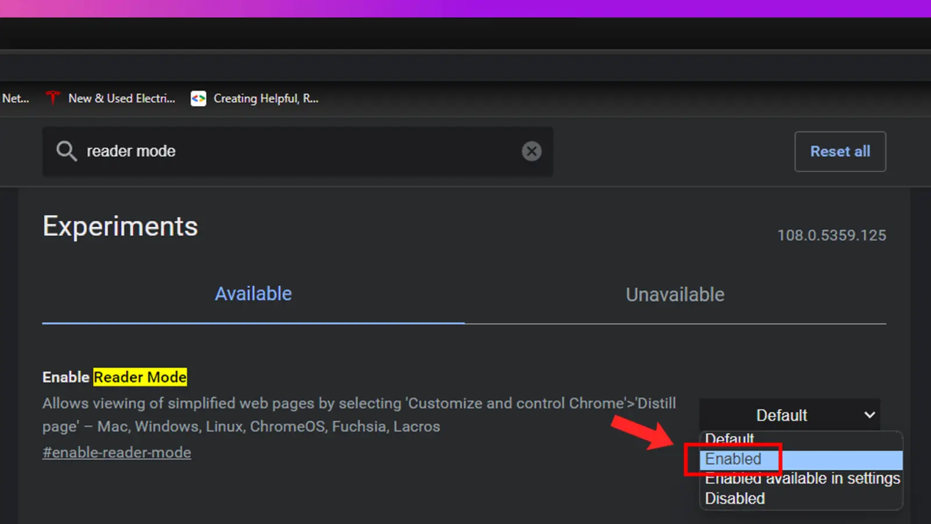Open the Creating Helpful, R... bookmark

coord(255,98)
